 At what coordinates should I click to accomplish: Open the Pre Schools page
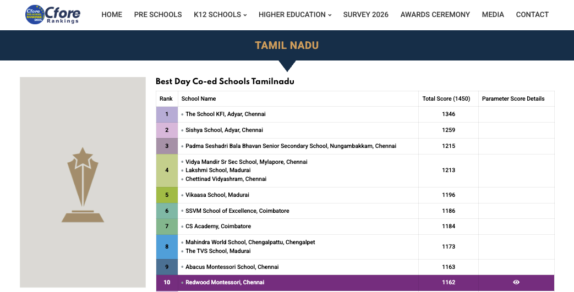click(158, 15)
